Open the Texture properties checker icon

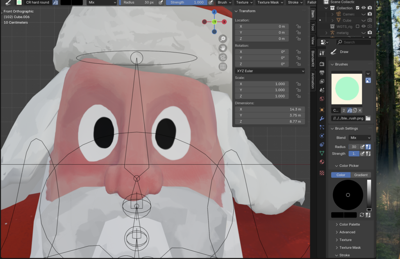click(x=322, y=173)
